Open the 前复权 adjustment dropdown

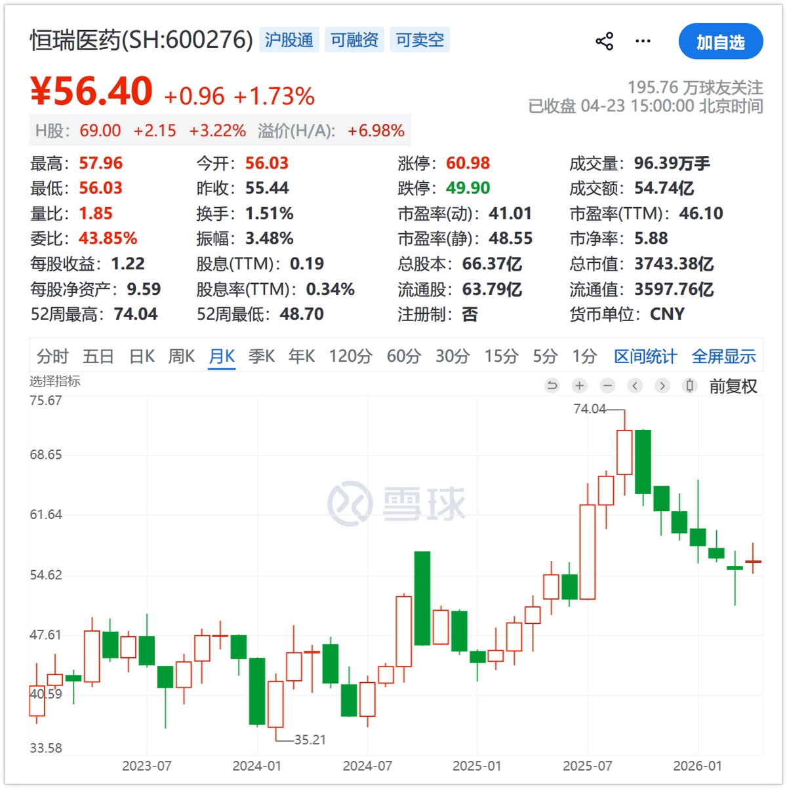[733, 386]
